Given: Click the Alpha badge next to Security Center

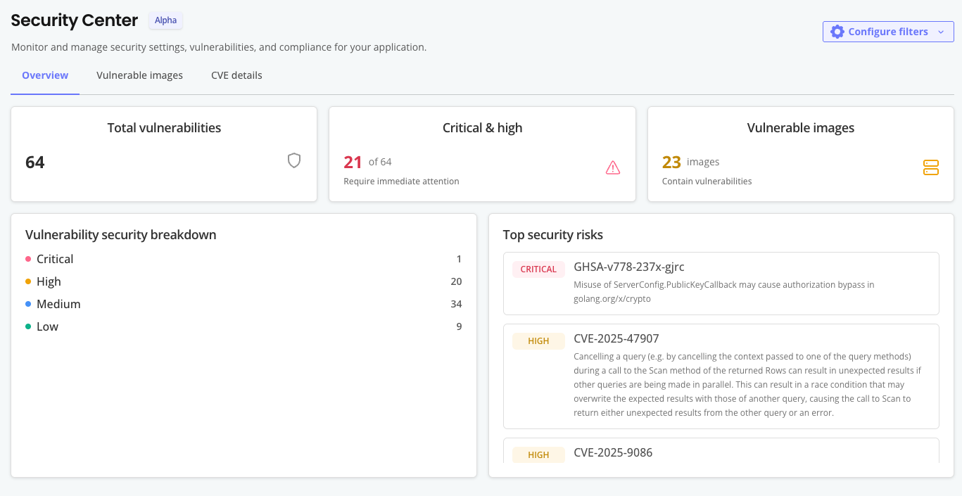Looking at the screenshot, I should tap(165, 20).
